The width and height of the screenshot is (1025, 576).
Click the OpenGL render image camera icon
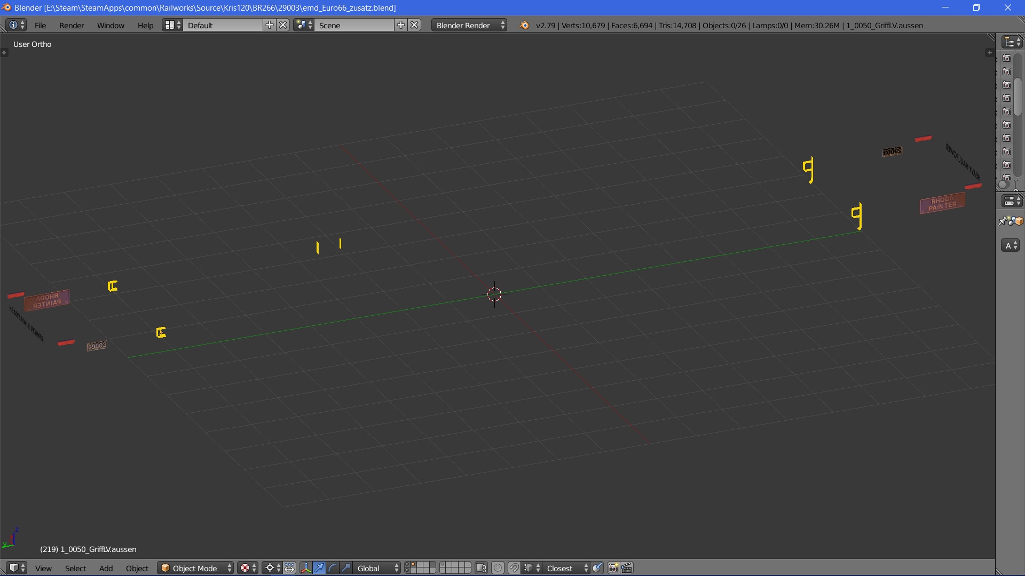(x=613, y=568)
